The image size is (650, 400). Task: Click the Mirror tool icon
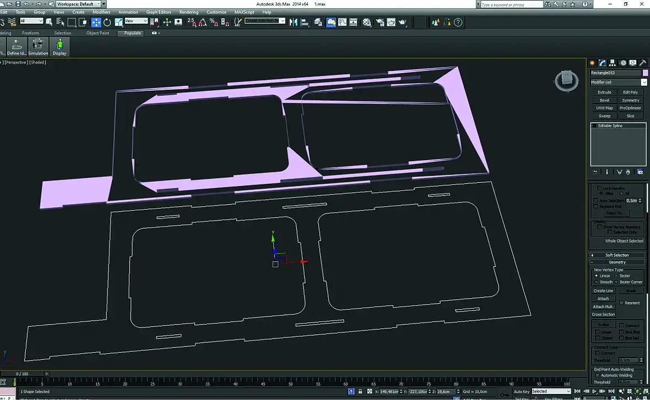pos(293,22)
